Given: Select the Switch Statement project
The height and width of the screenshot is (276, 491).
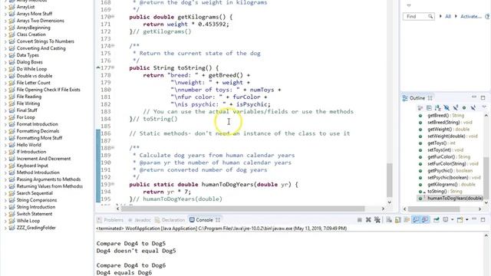Looking at the screenshot, I should pos(35,214).
